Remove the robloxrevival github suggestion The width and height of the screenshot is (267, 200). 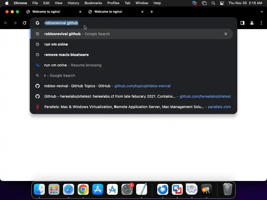226,34
